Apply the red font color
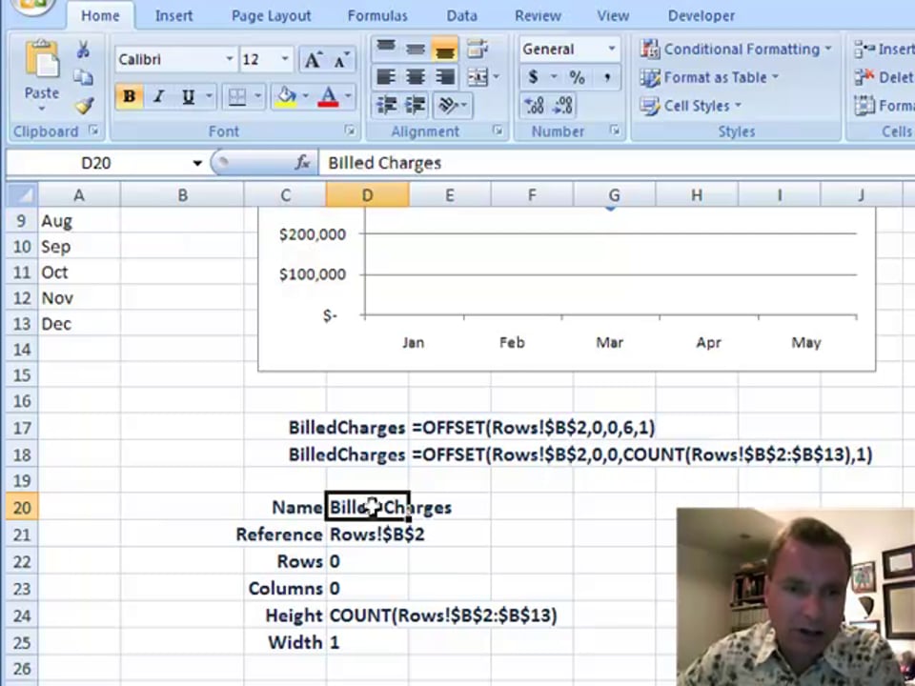Image resolution: width=915 pixels, height=686 pixels. 328,97
